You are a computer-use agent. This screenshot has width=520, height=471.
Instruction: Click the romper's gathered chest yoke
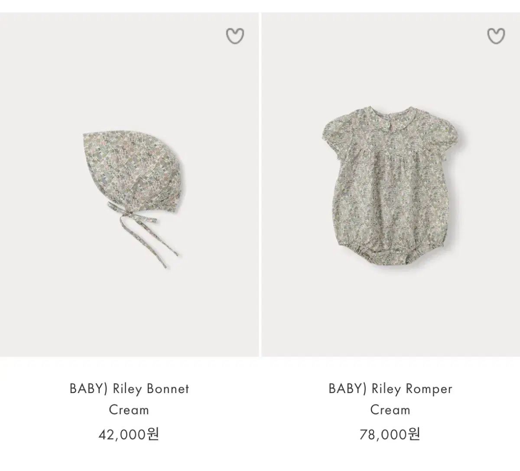tap(391, 145)
